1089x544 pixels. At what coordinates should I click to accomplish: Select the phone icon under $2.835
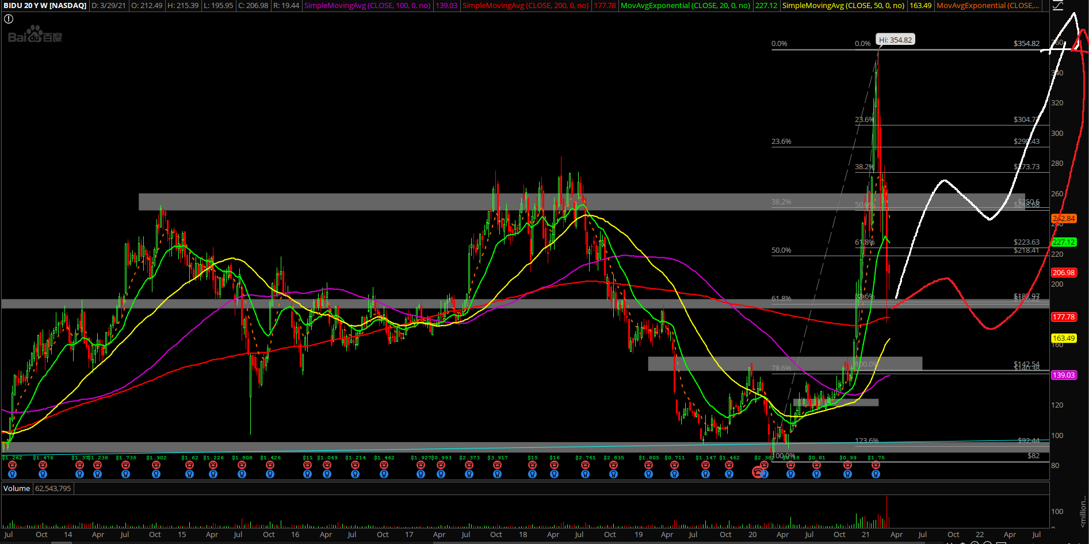point(613,466)
